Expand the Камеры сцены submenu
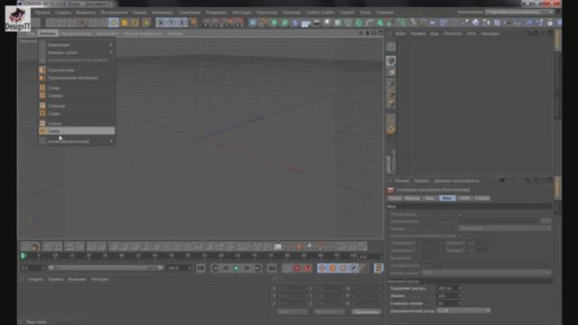Viewport: 578px width, 325px height. pyautogui.click(x=77, y=52)
